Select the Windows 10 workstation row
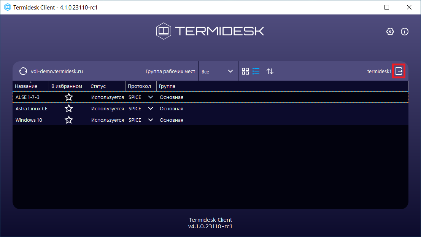The height and width of the screenshot is (237, 421). tap(29, 120)
